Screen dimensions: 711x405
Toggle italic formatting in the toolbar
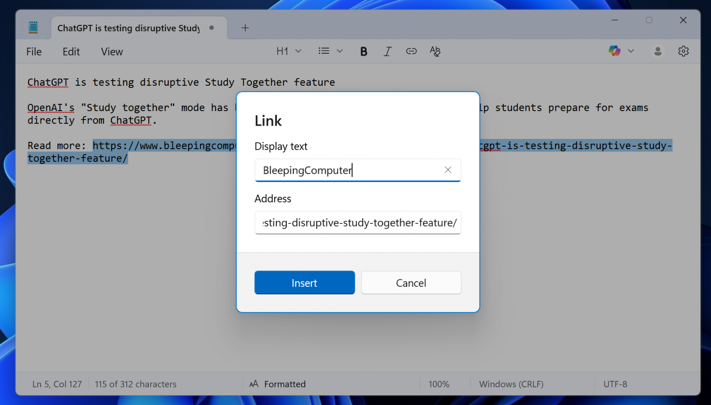(x=387, y=51)
